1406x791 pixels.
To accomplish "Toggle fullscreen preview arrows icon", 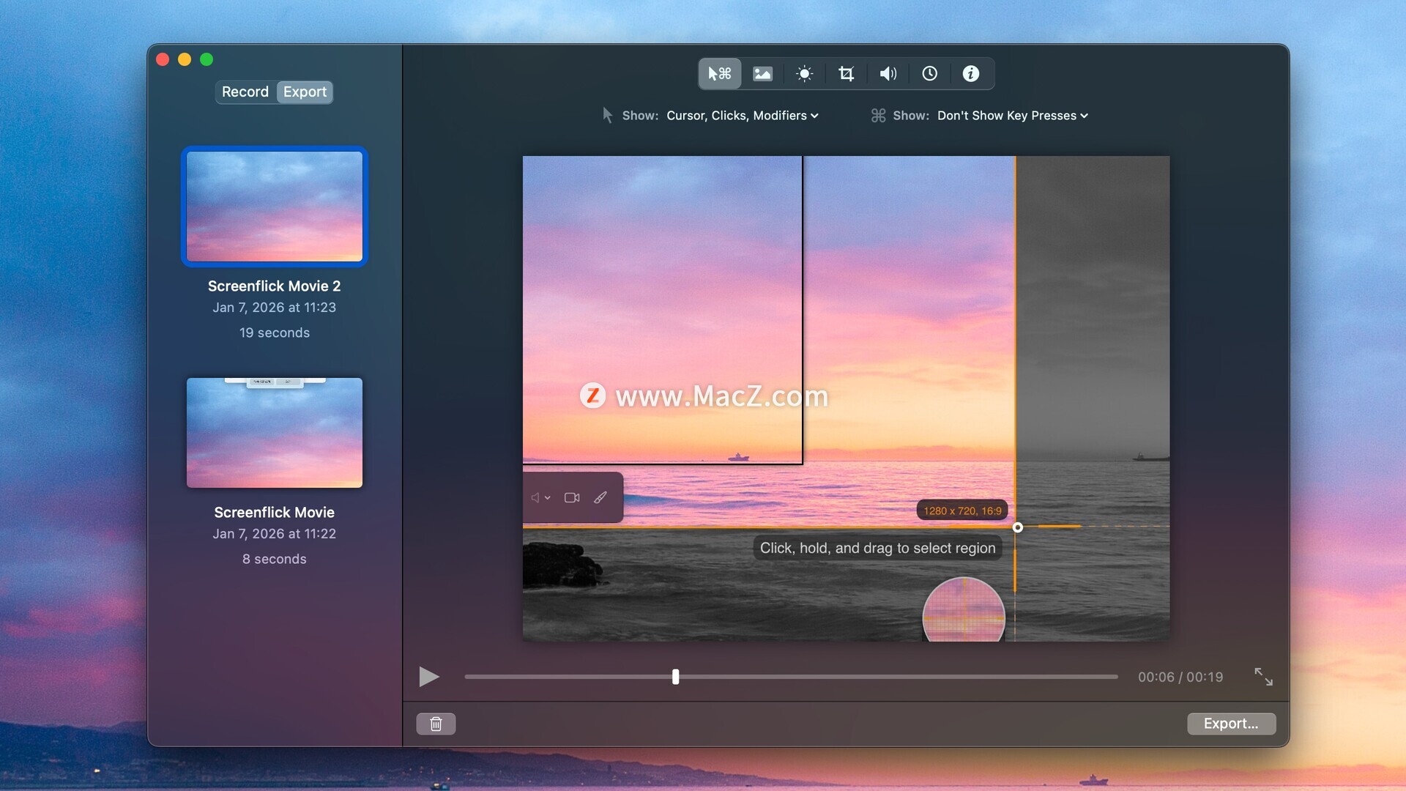I will (1263, 676).
